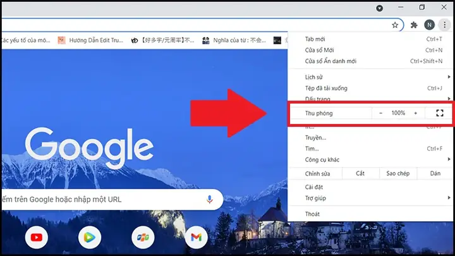Open the Gmail shortcut

point(196,238)
